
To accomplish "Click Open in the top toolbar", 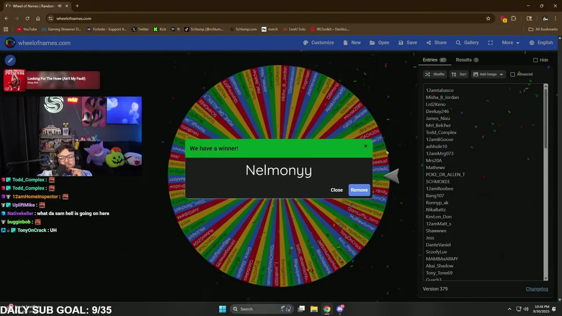I will point(379,43).
